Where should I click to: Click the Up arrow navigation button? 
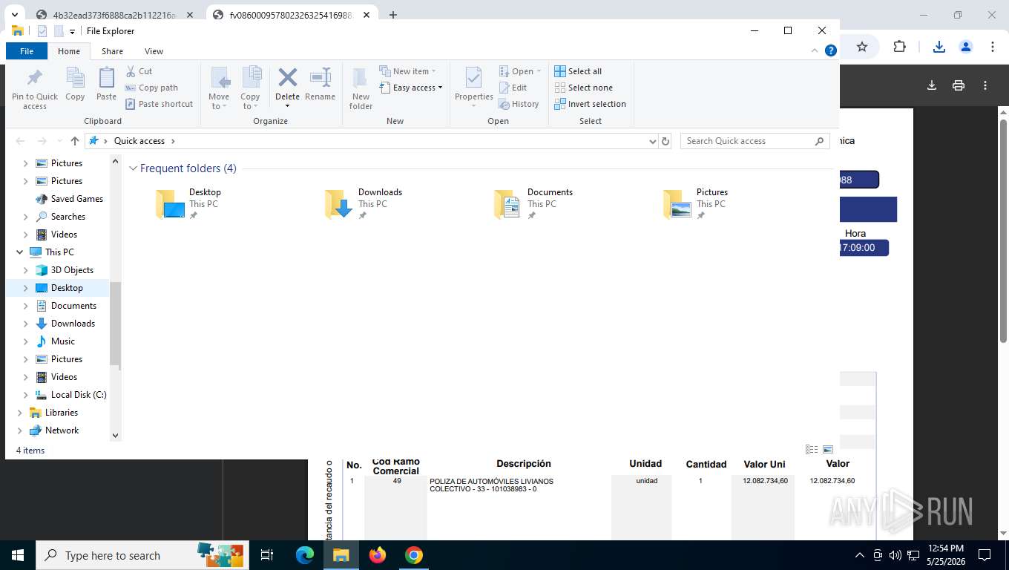click(x=74, y=141)
